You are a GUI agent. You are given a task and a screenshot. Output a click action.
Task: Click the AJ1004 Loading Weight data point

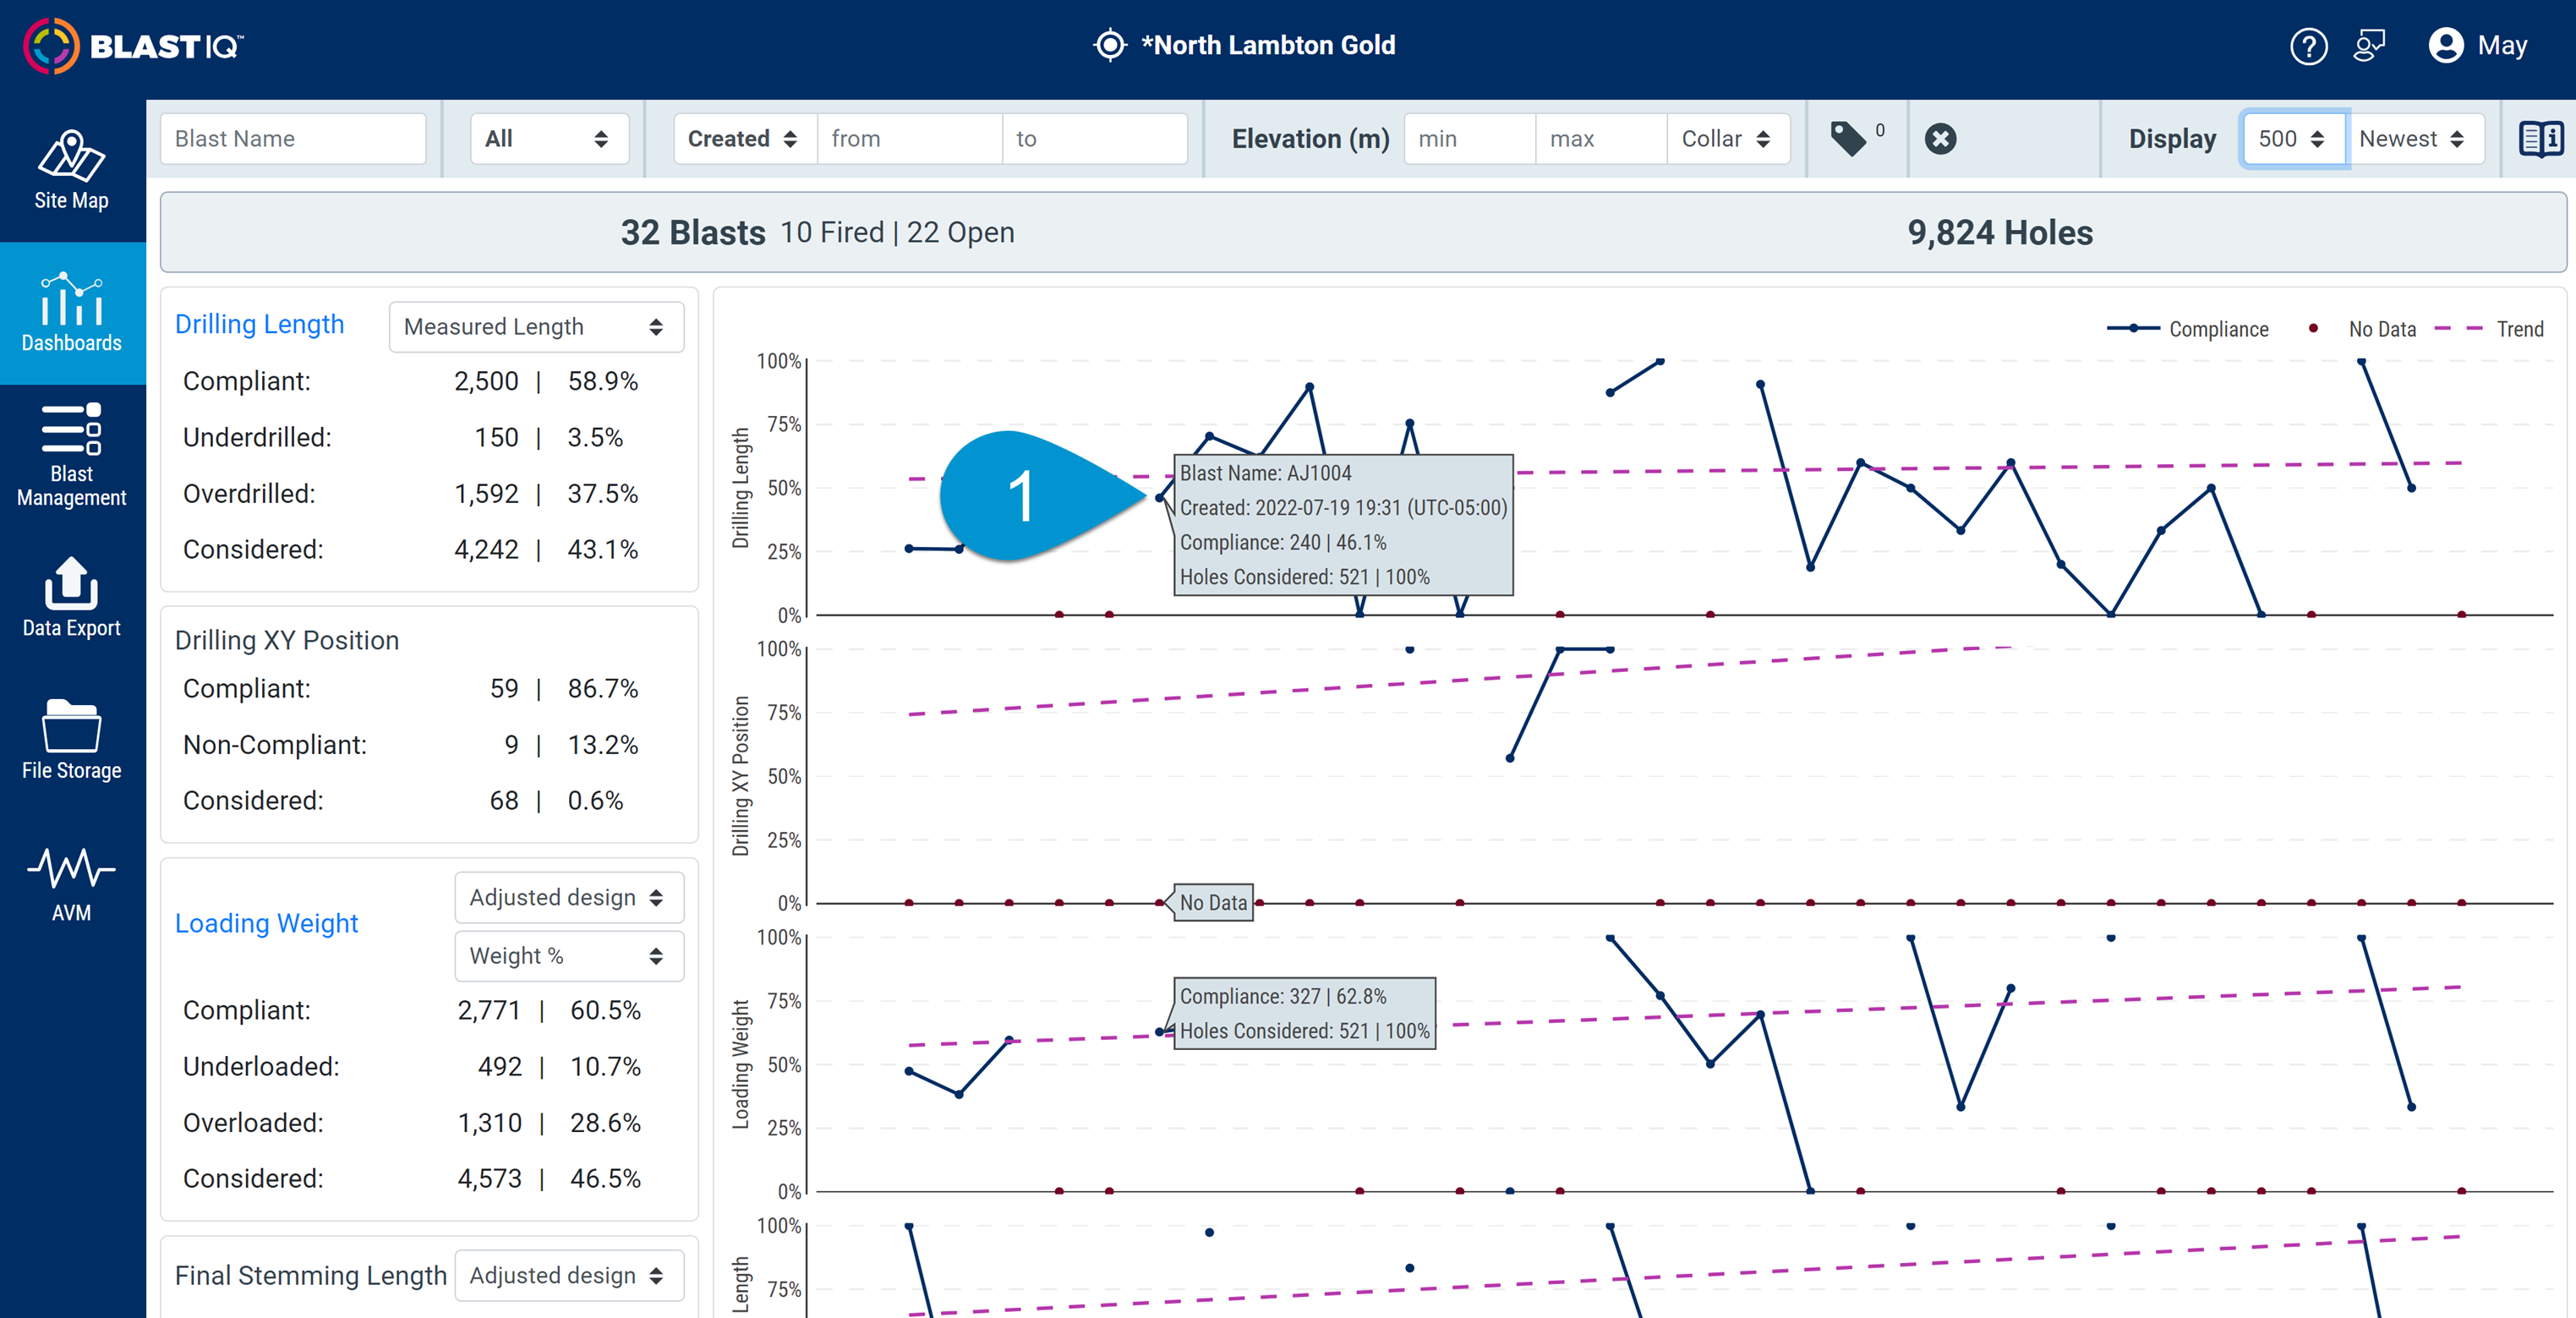[1160, 1032]
